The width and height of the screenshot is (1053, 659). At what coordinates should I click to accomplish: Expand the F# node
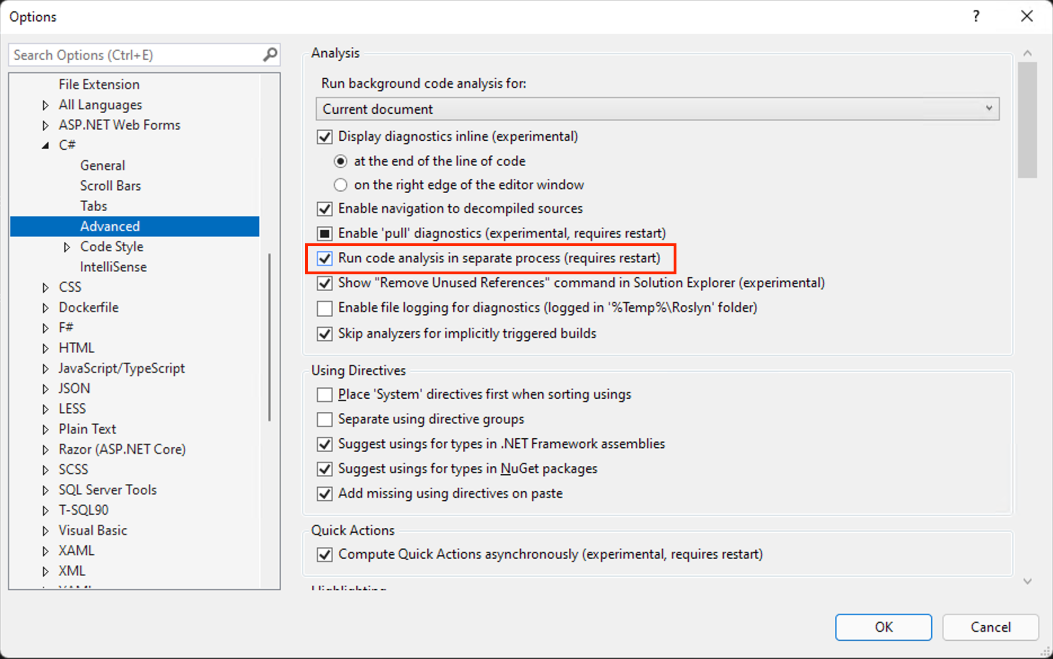coord(46,328)
